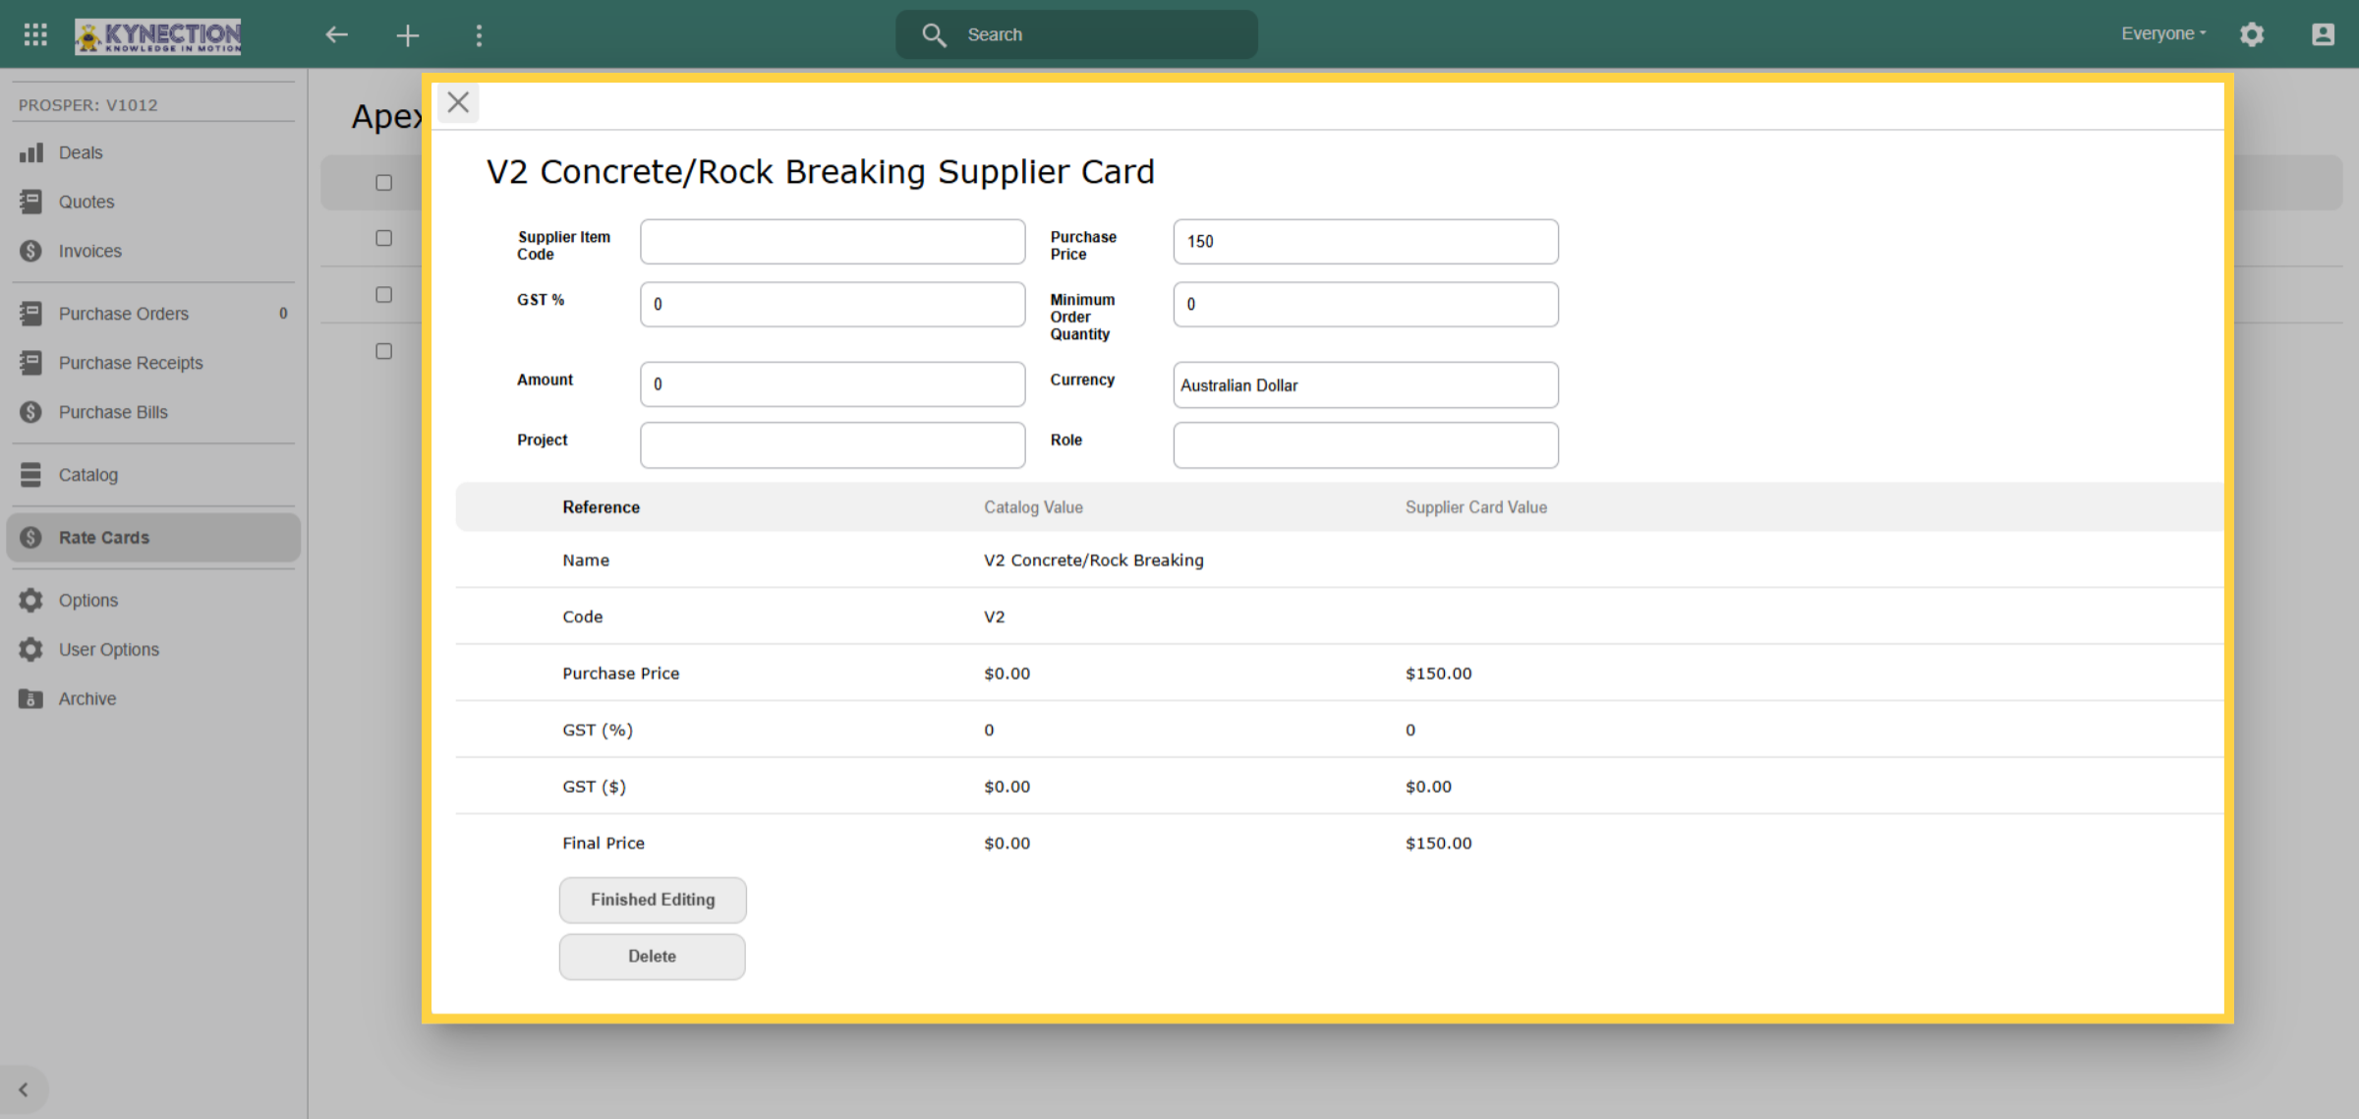Viewport: 2359px width, 1119px height.
Task: Go back with the arrow icon
Action: 337,35
